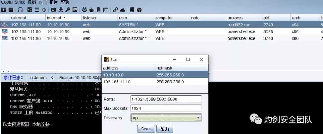Select the session with pid 2740
This screenshot has height=134, width=323.
(x=161, y=25)
